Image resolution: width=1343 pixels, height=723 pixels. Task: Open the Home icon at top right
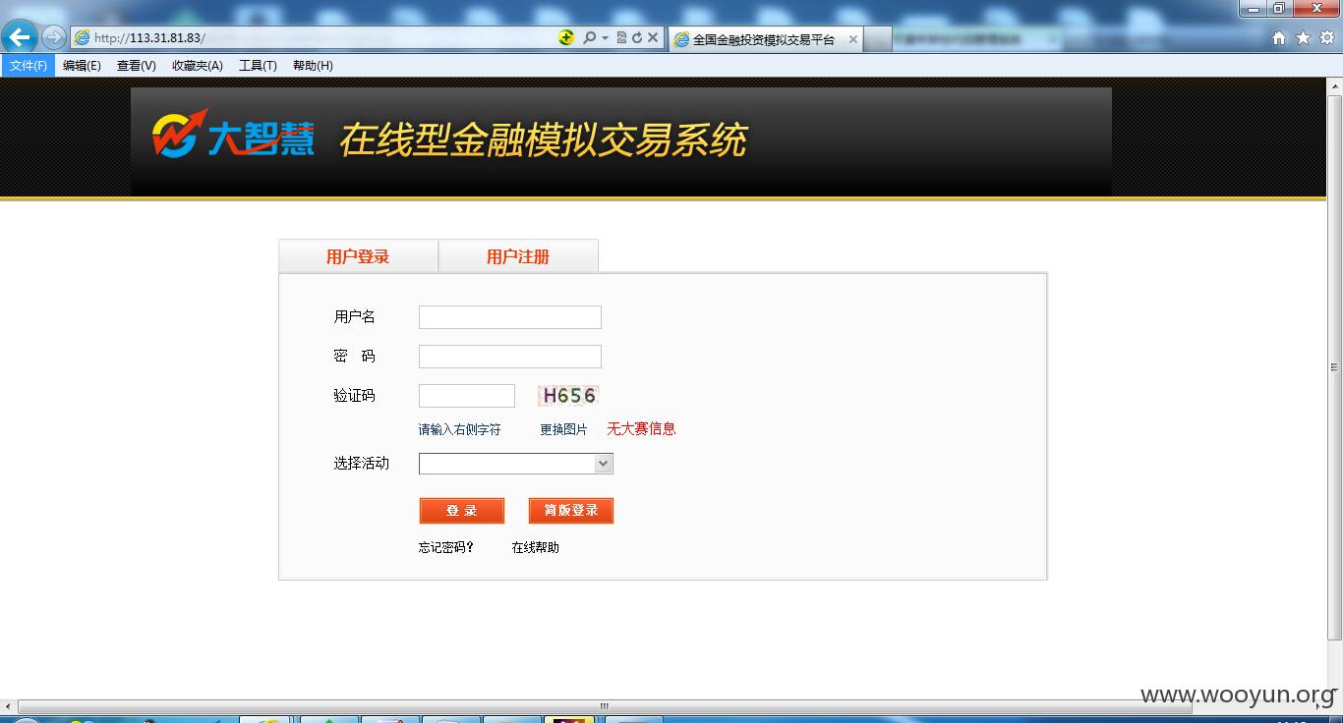[1278, 38]
